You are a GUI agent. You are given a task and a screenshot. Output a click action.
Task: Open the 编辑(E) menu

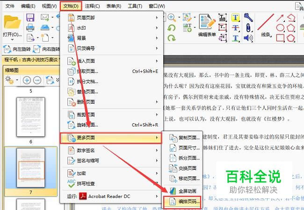[x=28, y=6]
